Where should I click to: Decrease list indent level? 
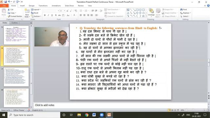93,11
